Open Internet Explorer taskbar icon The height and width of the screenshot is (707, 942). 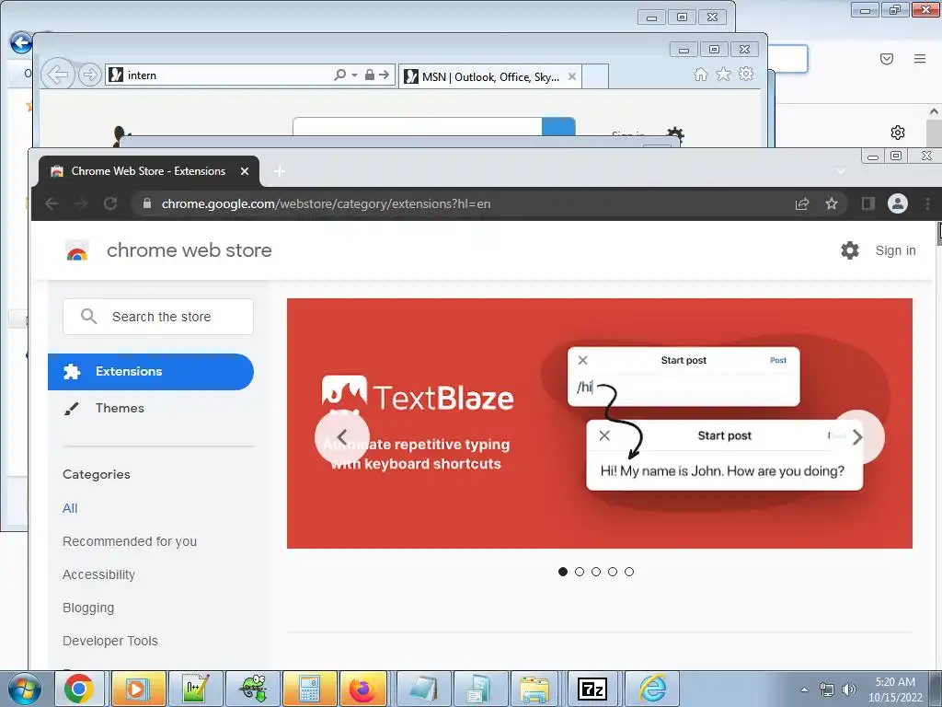tap(652, 689)
